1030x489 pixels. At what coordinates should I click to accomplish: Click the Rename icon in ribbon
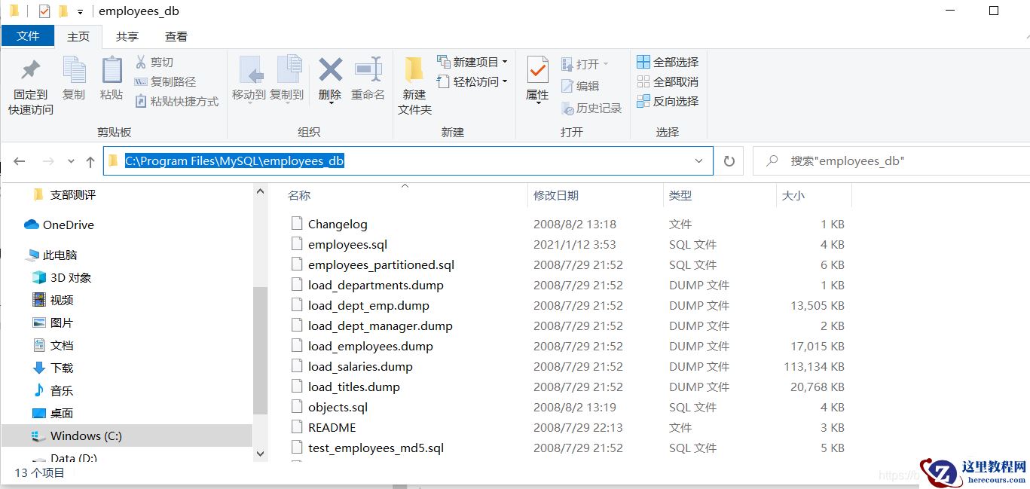[368, 72]
